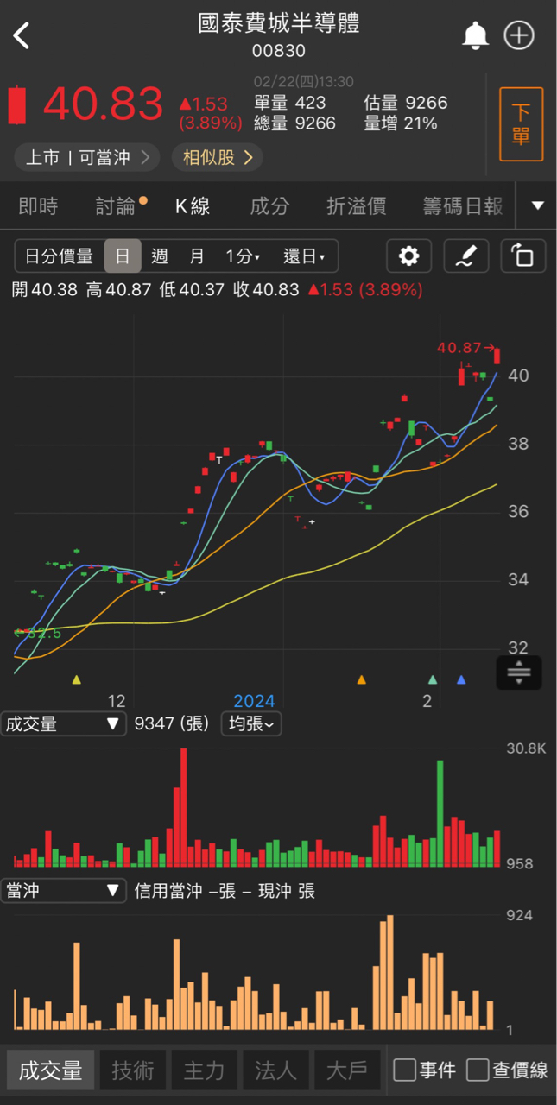Tap the 下單 order button
The width and height of the screenshot is (557, 1105).
pyautogui.click(x=521, y=124)
